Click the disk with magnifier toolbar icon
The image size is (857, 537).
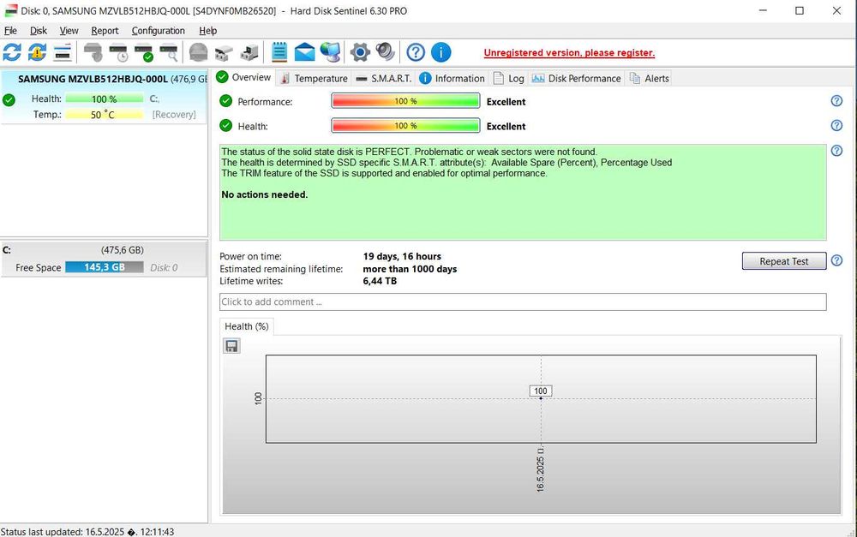coord(169,52)
